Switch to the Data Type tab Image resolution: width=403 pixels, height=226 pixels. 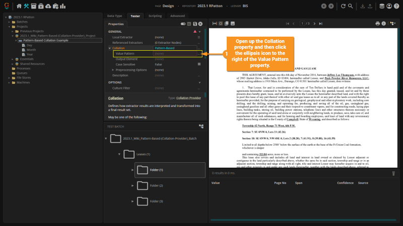point(115,16)
